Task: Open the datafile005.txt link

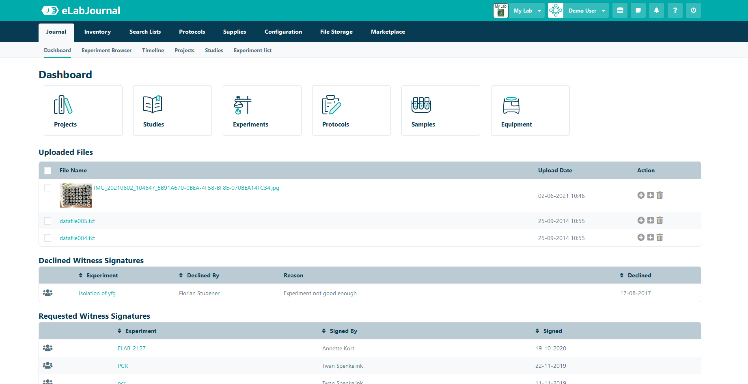Action: 77,221
